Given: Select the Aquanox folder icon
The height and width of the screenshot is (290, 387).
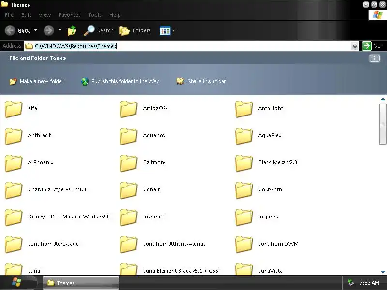Looking at the screenshot, I should [129, 136].
